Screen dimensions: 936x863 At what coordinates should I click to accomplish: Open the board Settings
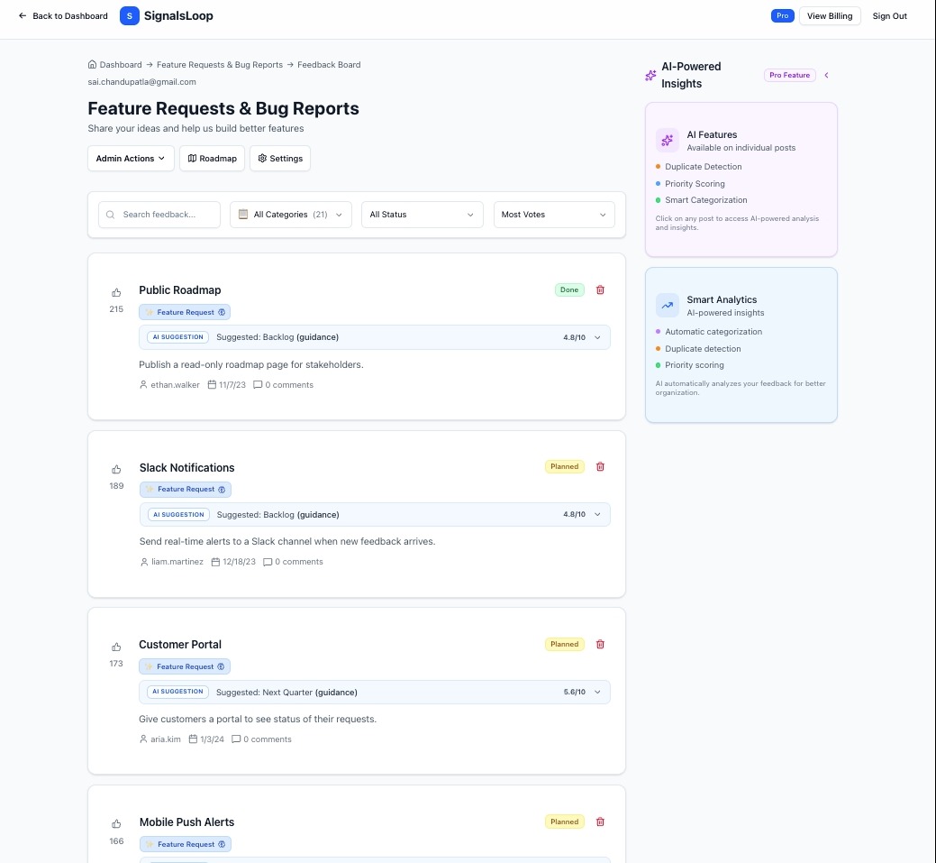(x=280, y=158)
